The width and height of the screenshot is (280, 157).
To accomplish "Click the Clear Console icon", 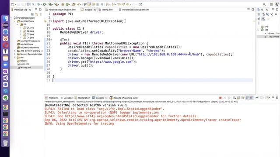I will tap(234, 98).
